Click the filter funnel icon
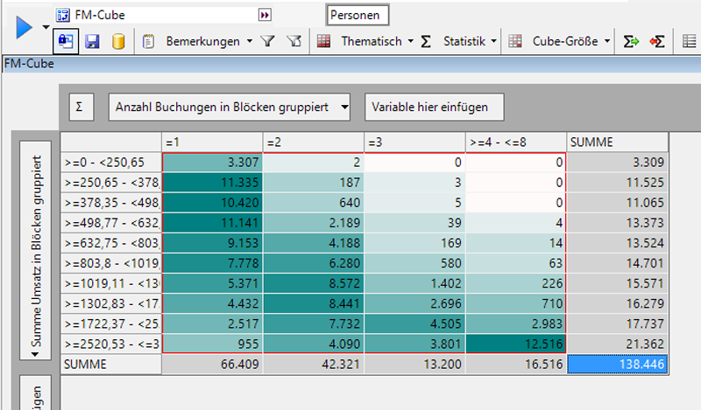701x410 pixels. click(269, 41)
